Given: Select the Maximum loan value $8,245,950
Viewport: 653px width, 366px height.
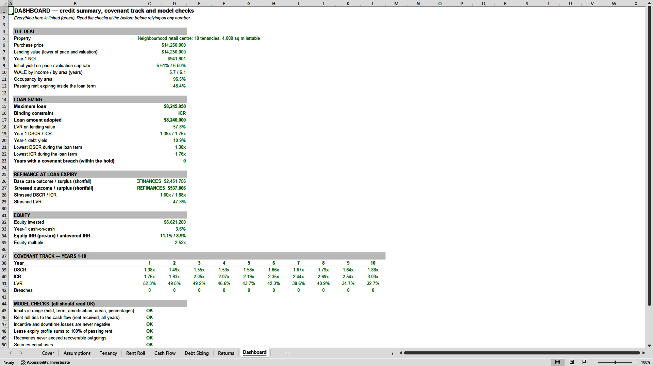Looking at the screenshot, I should (175, 106).
